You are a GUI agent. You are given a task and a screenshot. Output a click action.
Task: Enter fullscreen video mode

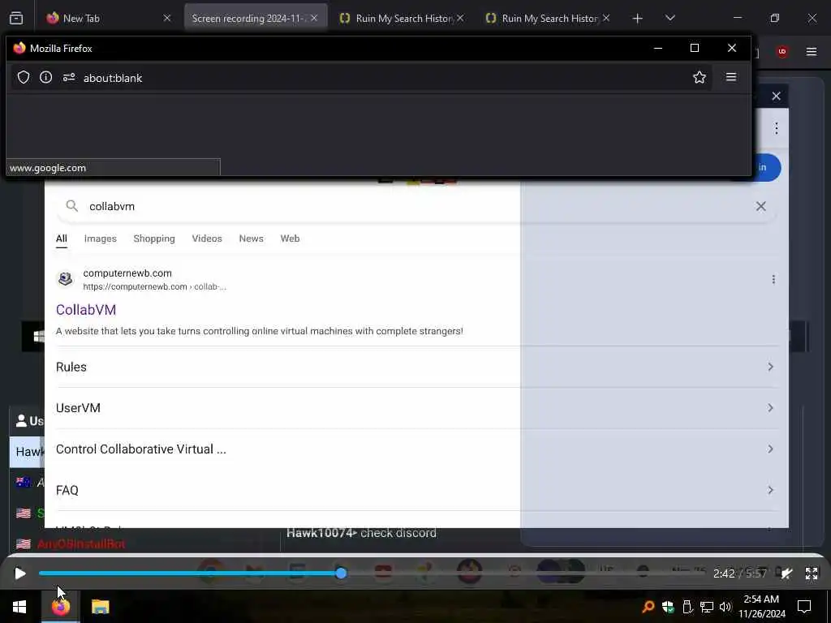pos(812,574)
